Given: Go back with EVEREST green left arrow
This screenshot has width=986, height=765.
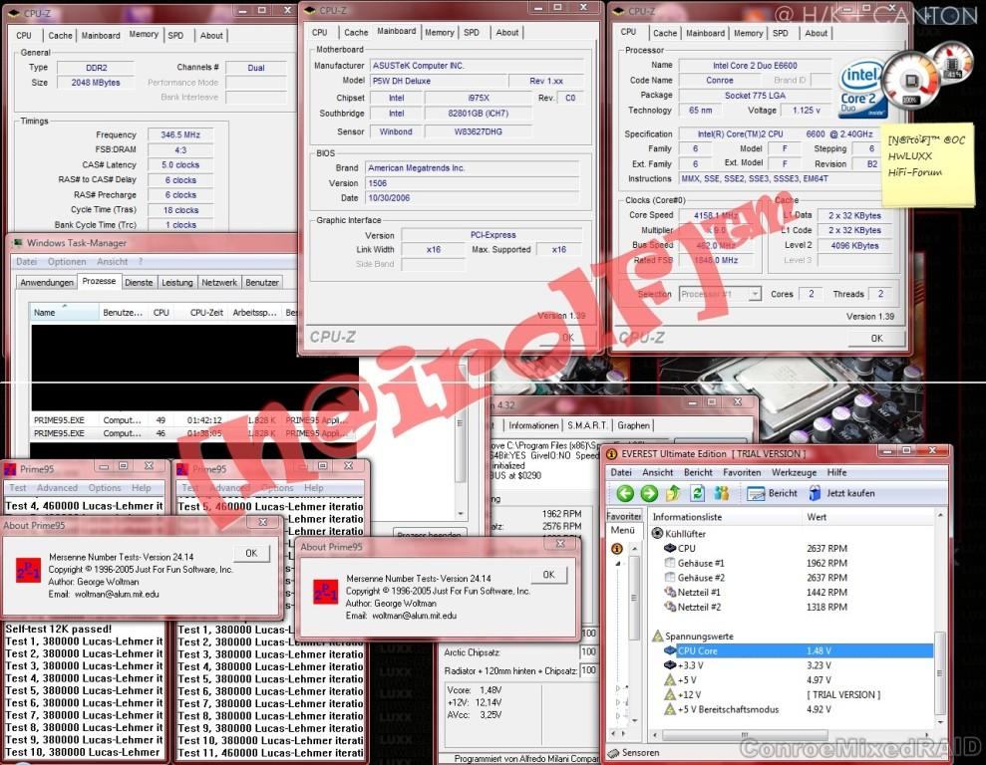Looking at the screenshot, I should 624,494.
